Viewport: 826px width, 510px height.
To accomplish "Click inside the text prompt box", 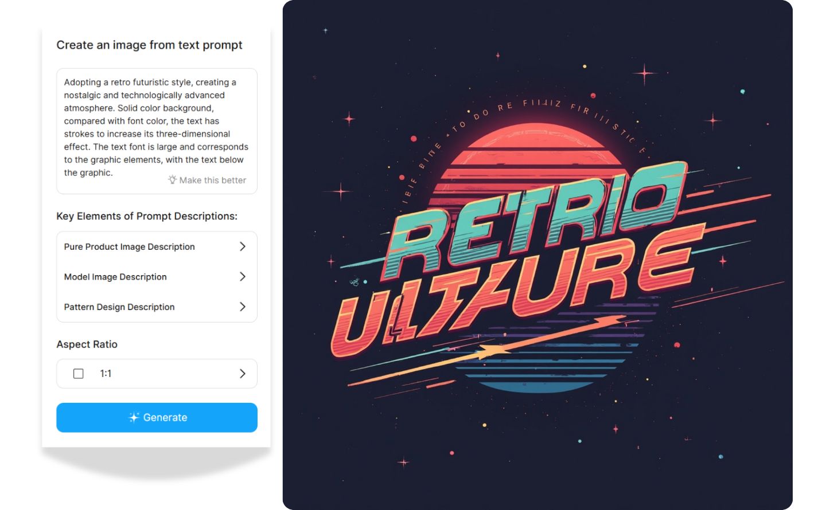I will [x=157, y=131].
